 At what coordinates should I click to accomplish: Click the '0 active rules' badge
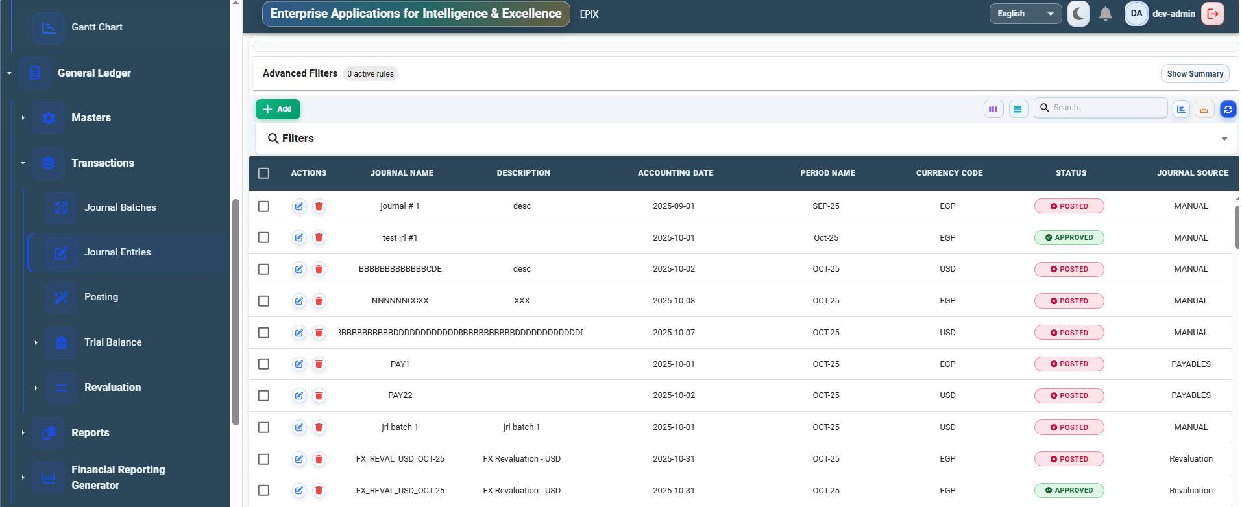pyautogui.click(x=371, y=74)
